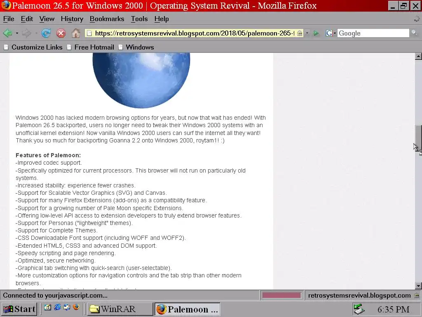Screen dimensions: 422x317
Task: Click the 'Features of Palemoon:' heading
Action: pyautogui.click(x=48, y=155)
